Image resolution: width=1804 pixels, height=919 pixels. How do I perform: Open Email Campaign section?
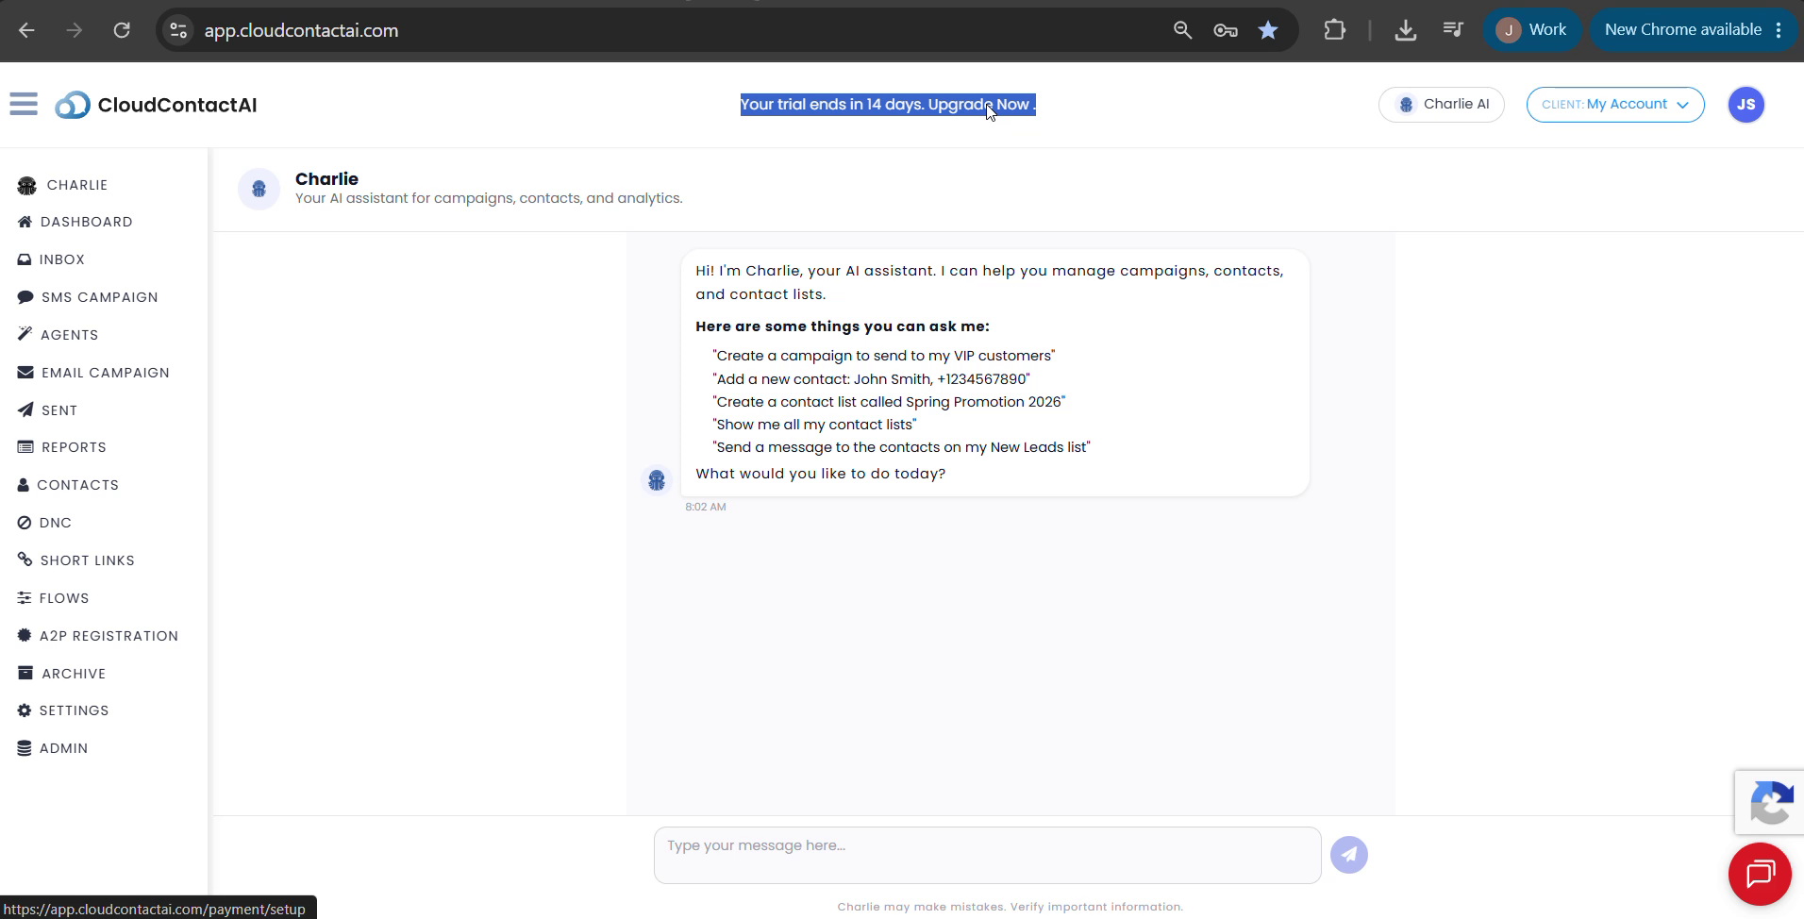[93, 373]
